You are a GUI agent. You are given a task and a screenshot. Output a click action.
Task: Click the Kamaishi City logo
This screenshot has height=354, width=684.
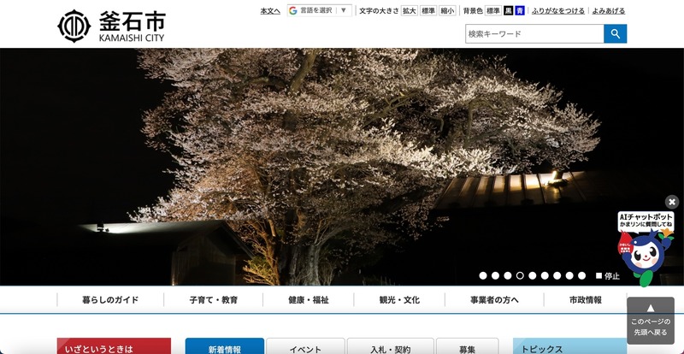click(111, 26)
